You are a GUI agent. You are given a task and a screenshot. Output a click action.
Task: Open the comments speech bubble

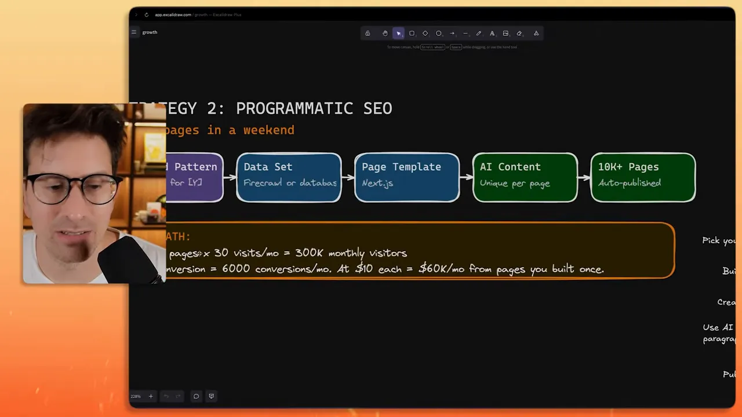(x=196, y=396)
